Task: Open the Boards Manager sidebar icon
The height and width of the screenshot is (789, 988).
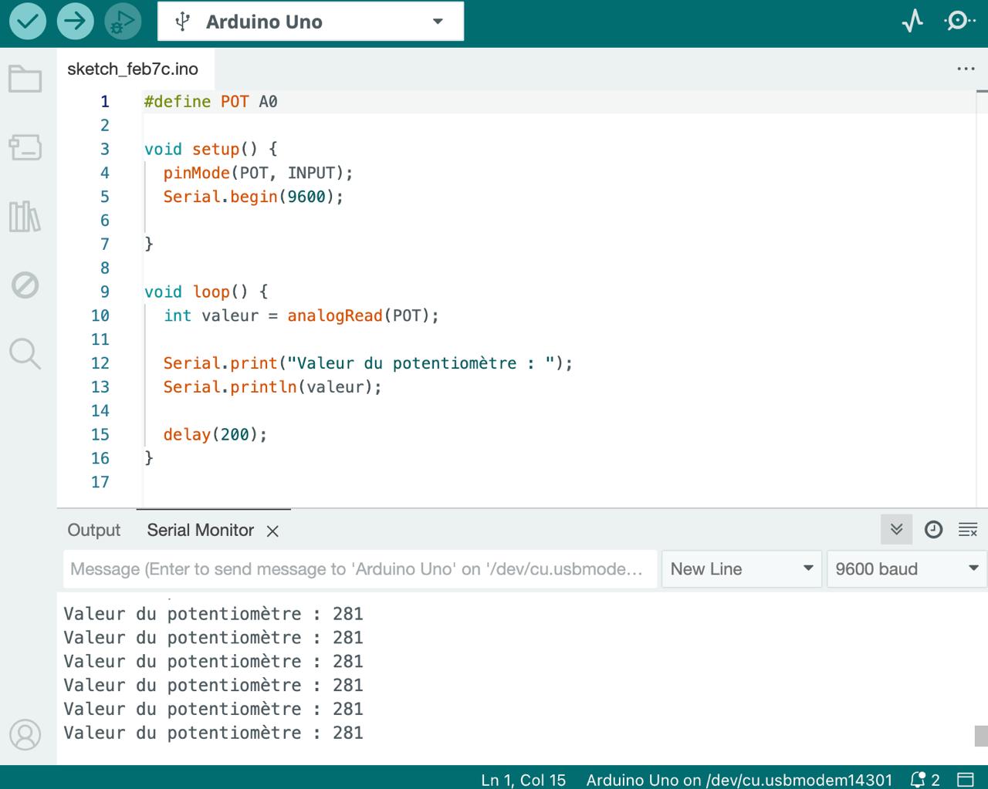Action: (x=25, y=147)
